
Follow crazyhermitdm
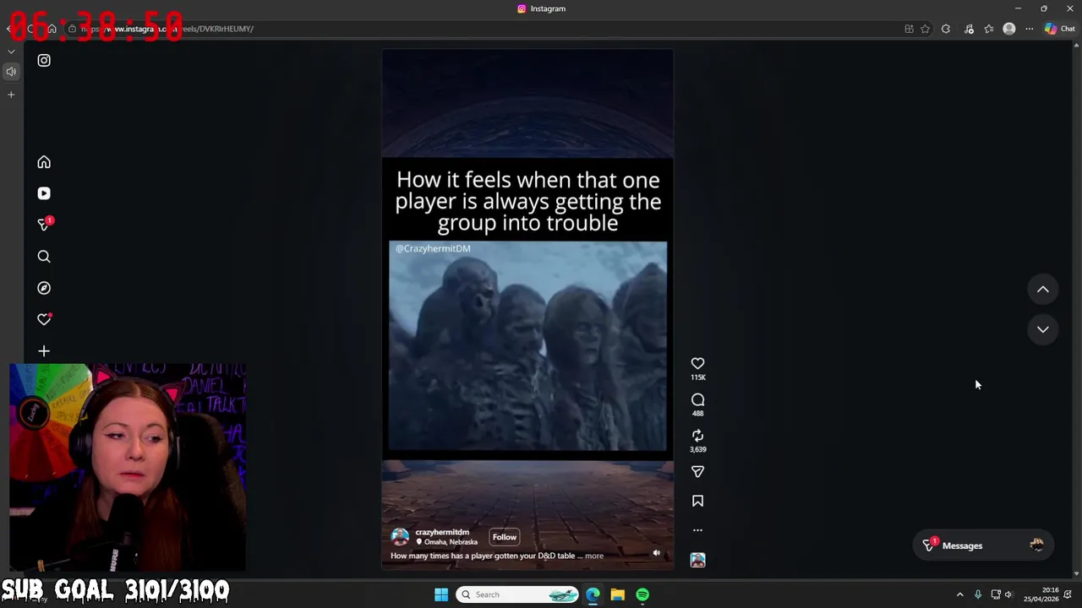[505, 537]
